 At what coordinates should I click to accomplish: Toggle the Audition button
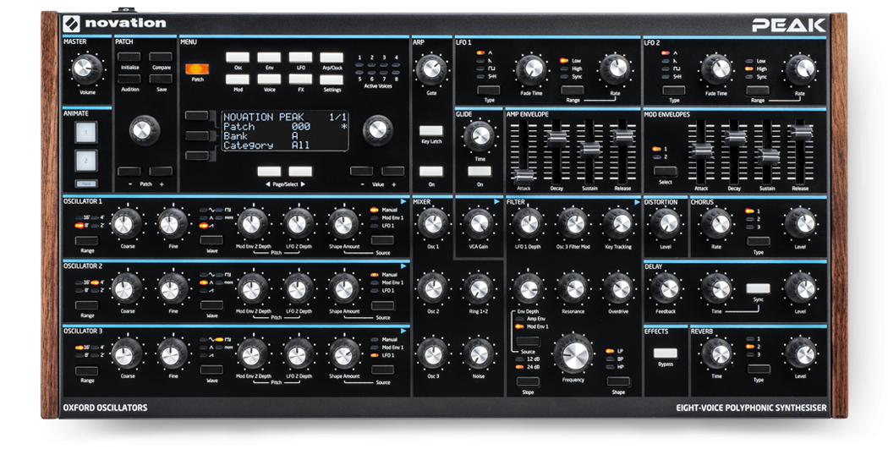click(x=129, y=79)
